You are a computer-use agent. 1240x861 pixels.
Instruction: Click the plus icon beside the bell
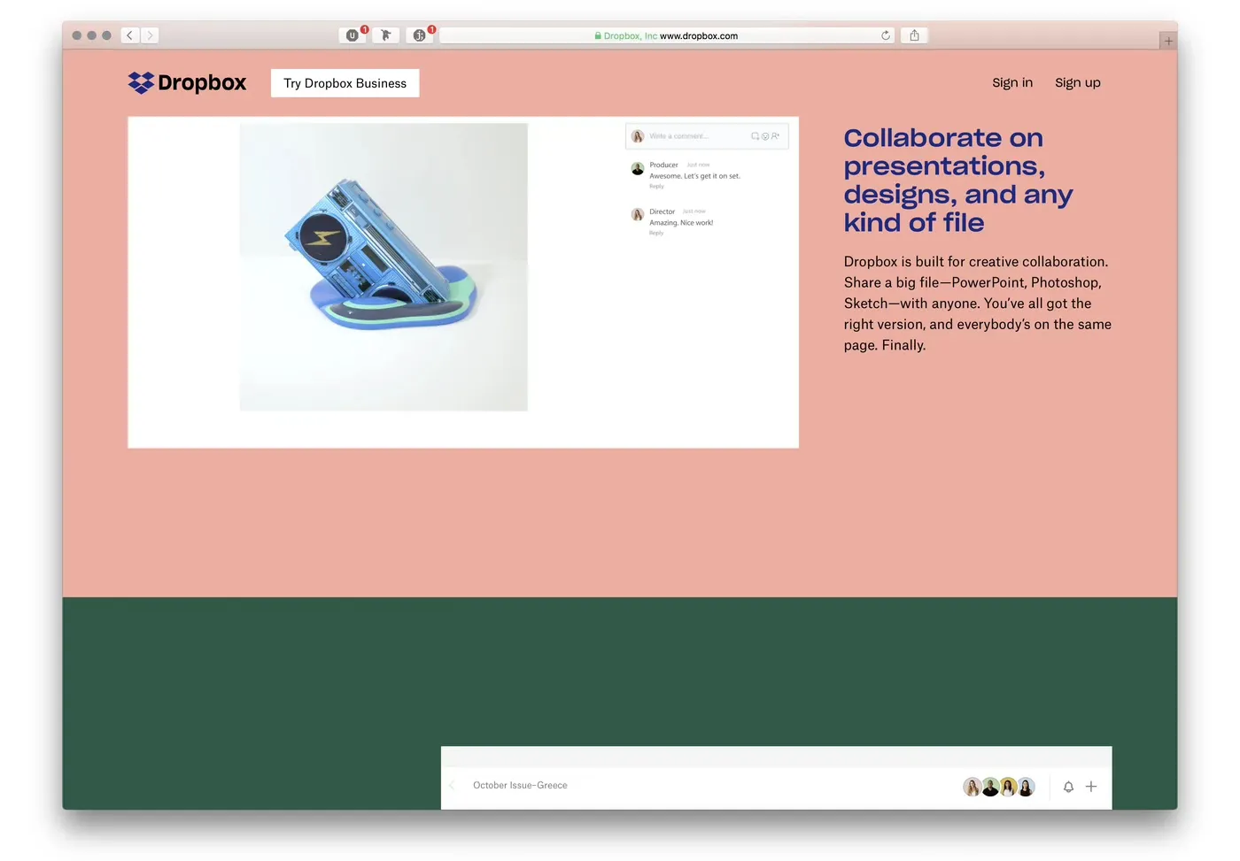tap(1091, 787)
